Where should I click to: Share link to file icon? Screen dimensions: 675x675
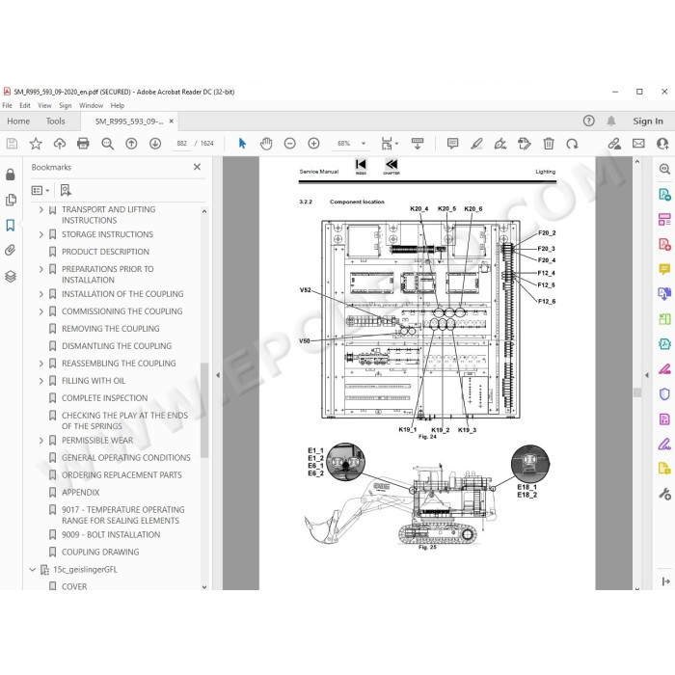point(614,144)
